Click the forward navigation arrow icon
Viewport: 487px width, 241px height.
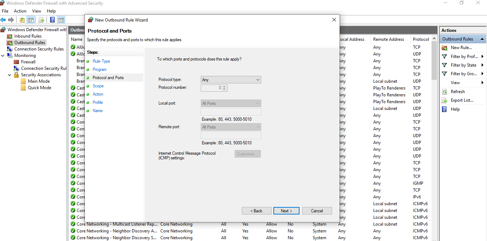click(x=11, y=20)
